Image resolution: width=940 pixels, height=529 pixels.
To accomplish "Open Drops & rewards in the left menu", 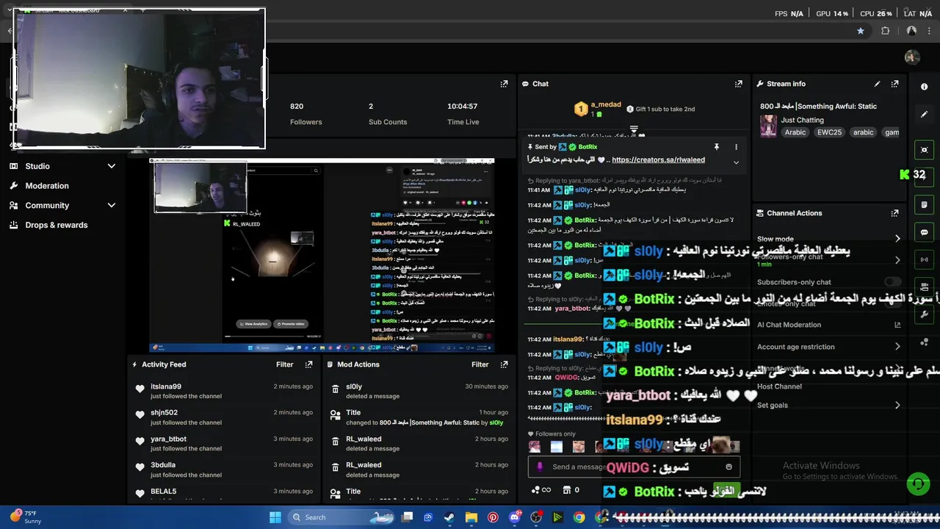I will pos(57,225).
